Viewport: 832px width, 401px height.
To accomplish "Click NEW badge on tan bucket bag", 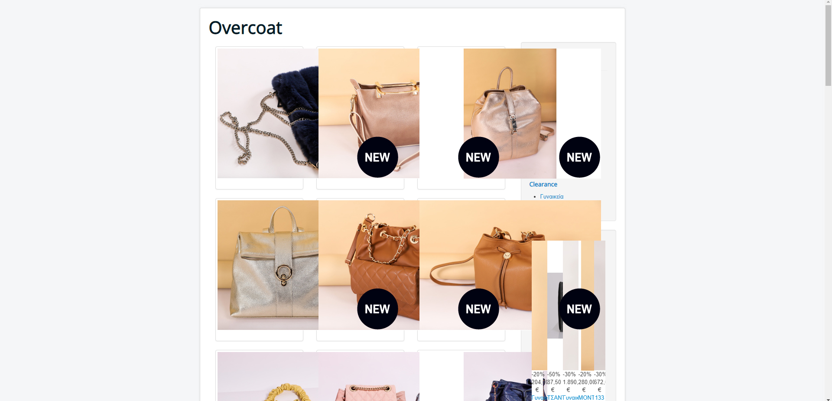I will [x=478, y=309].
